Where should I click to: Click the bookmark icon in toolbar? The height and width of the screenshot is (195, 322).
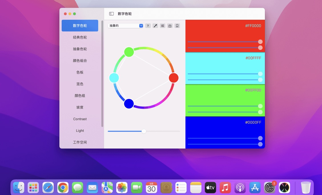click(177, 26)
